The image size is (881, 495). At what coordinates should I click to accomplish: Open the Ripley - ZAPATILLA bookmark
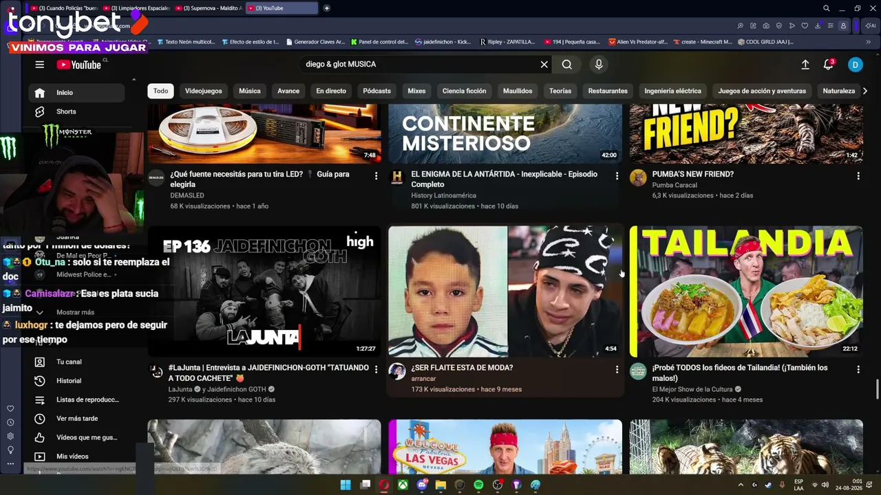(x=507, y=42)
